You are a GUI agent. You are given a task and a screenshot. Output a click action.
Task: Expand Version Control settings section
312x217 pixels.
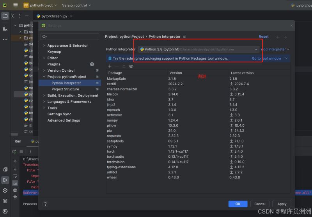(44, 71)
